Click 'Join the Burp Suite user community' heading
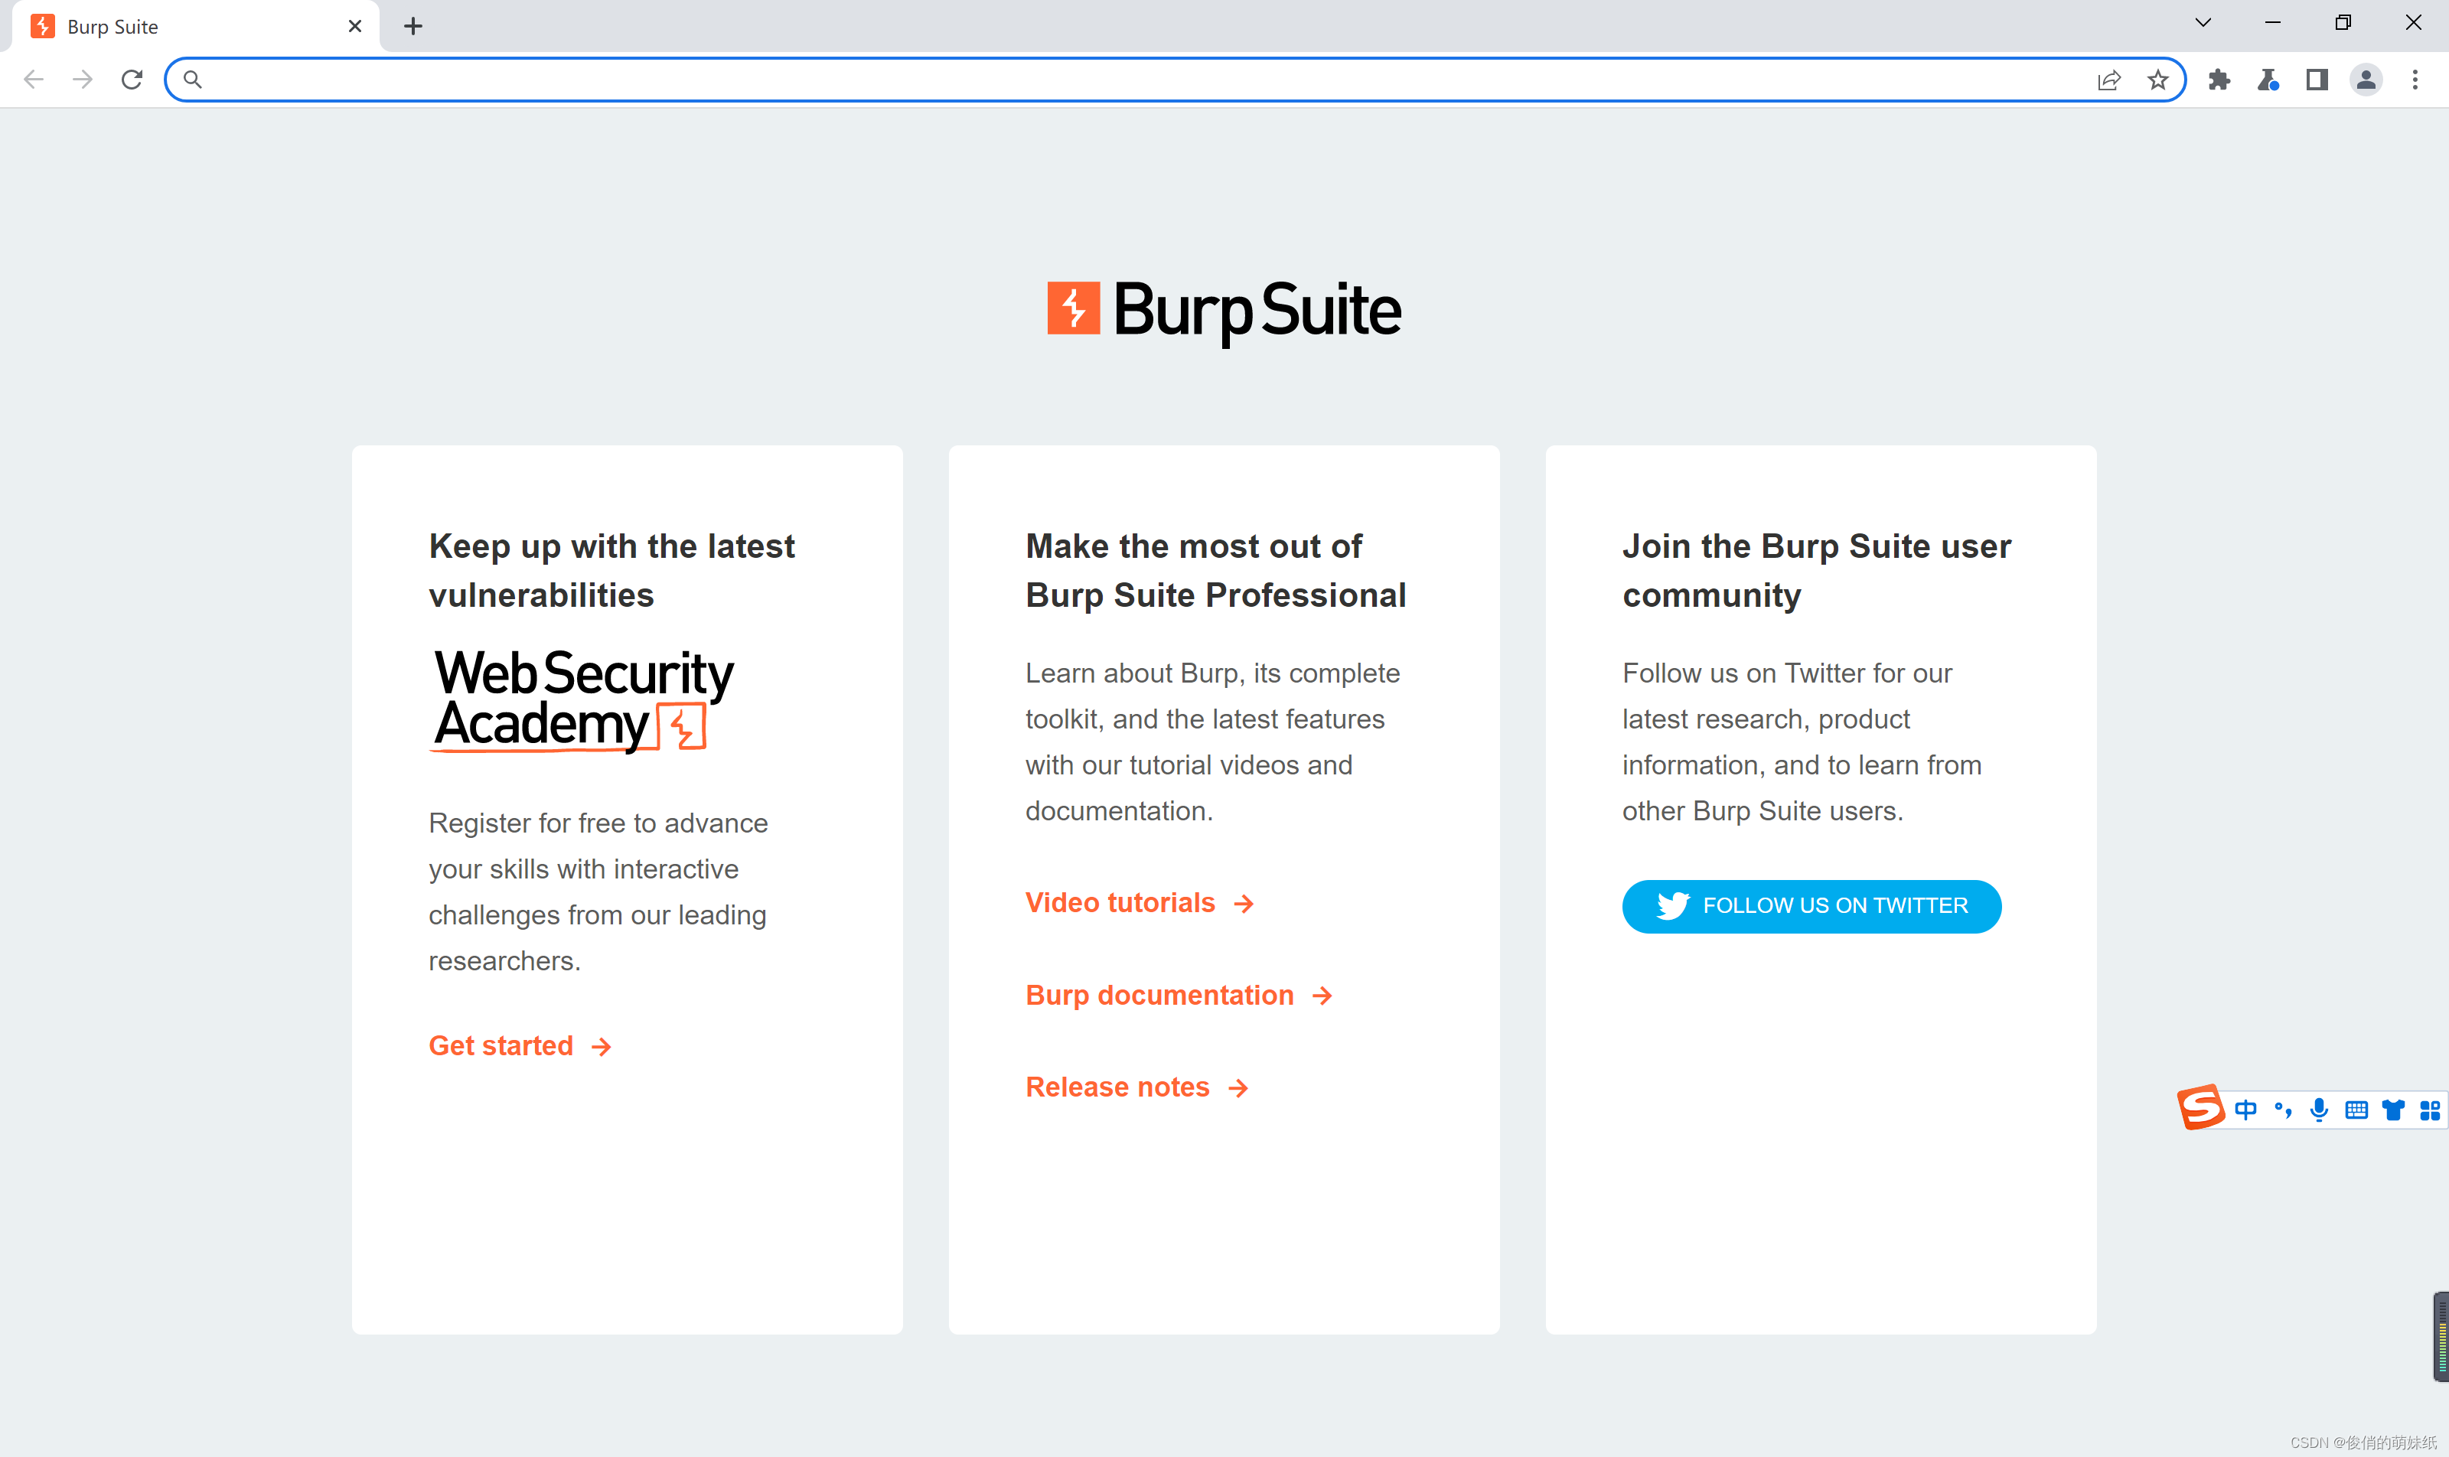 [x=1817, y=570]
